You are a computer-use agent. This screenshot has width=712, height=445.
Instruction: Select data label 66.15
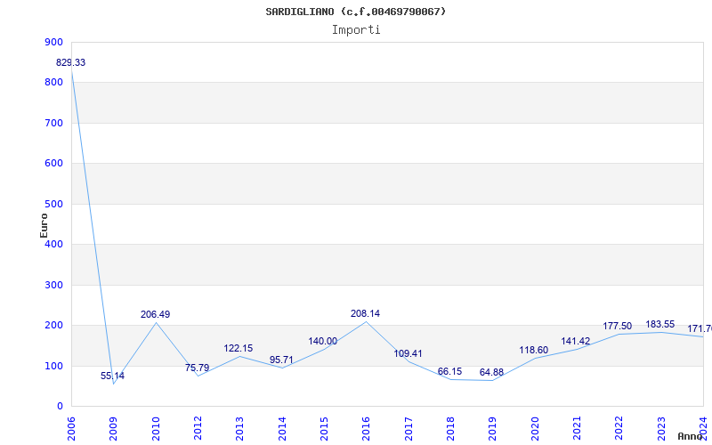coord(449,371)
